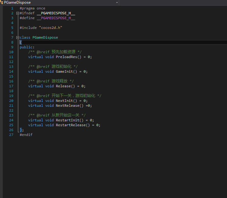Click the PGameDispose class name on line 7
227x198 pixels.
45,37
